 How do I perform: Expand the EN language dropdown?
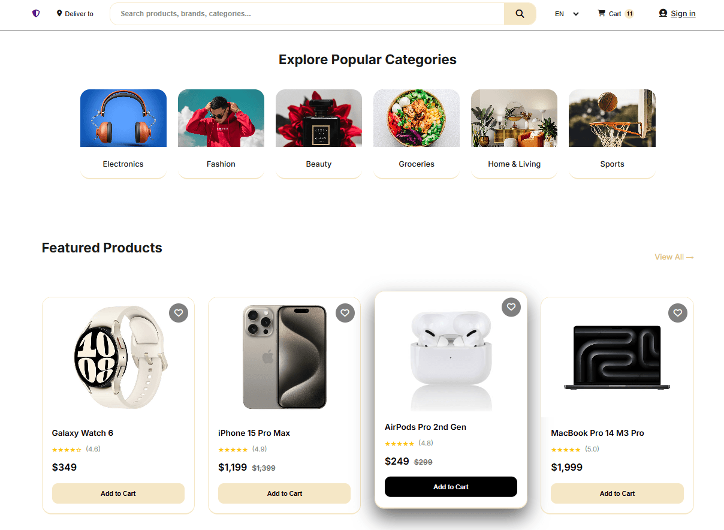(566, 14)
